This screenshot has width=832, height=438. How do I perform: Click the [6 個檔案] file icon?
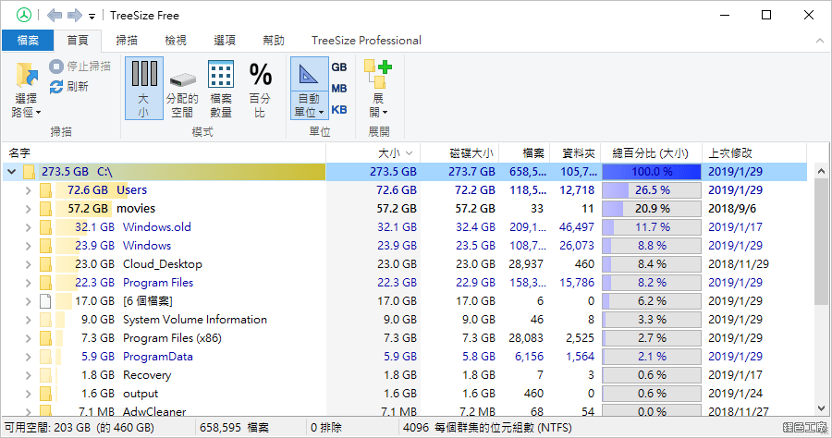[45, 301]
